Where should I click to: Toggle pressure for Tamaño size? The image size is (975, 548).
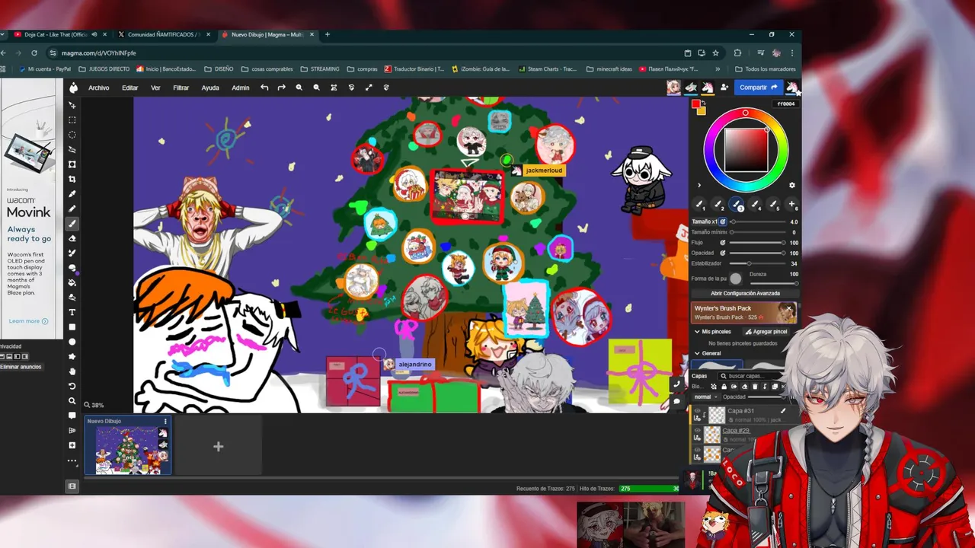[x=723, y=221]
